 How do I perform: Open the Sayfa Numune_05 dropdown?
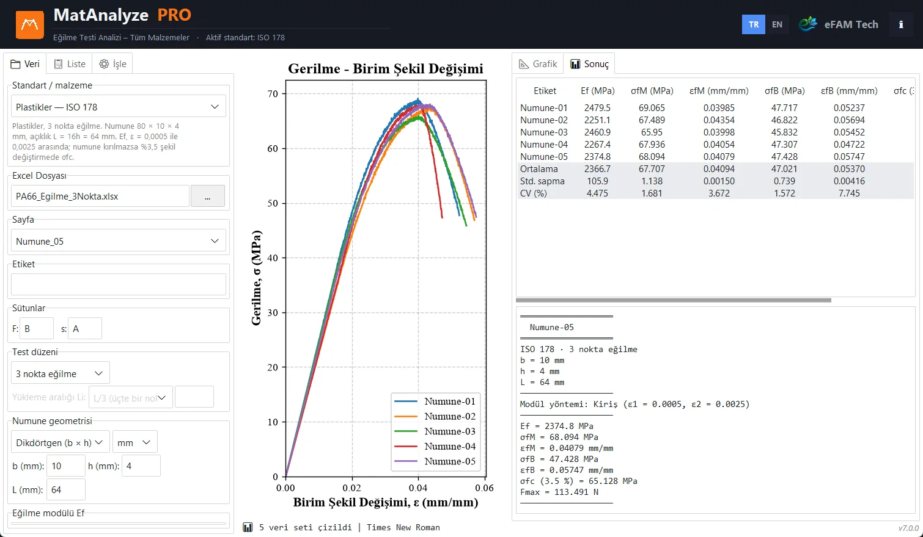119,241
